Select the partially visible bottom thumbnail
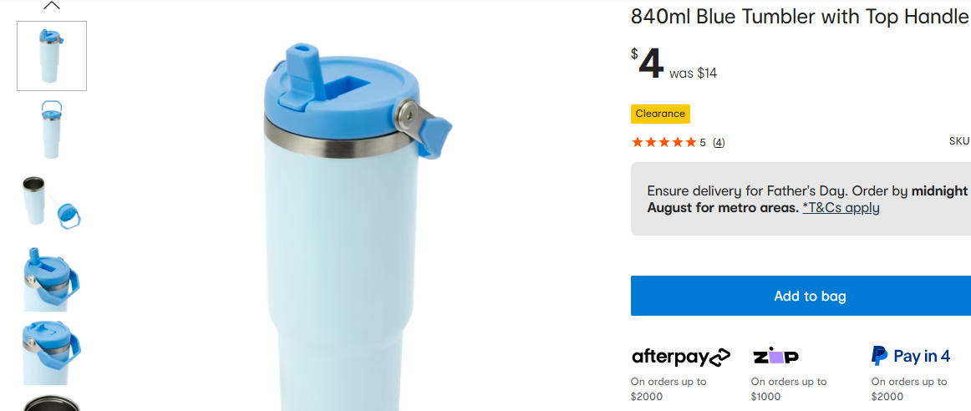Viewport: 971px width, 411px height. click(52, 403)
